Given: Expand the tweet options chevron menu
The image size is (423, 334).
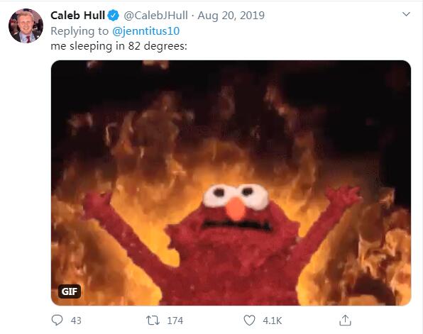Looking at the screenshot, I should [406, 14].
